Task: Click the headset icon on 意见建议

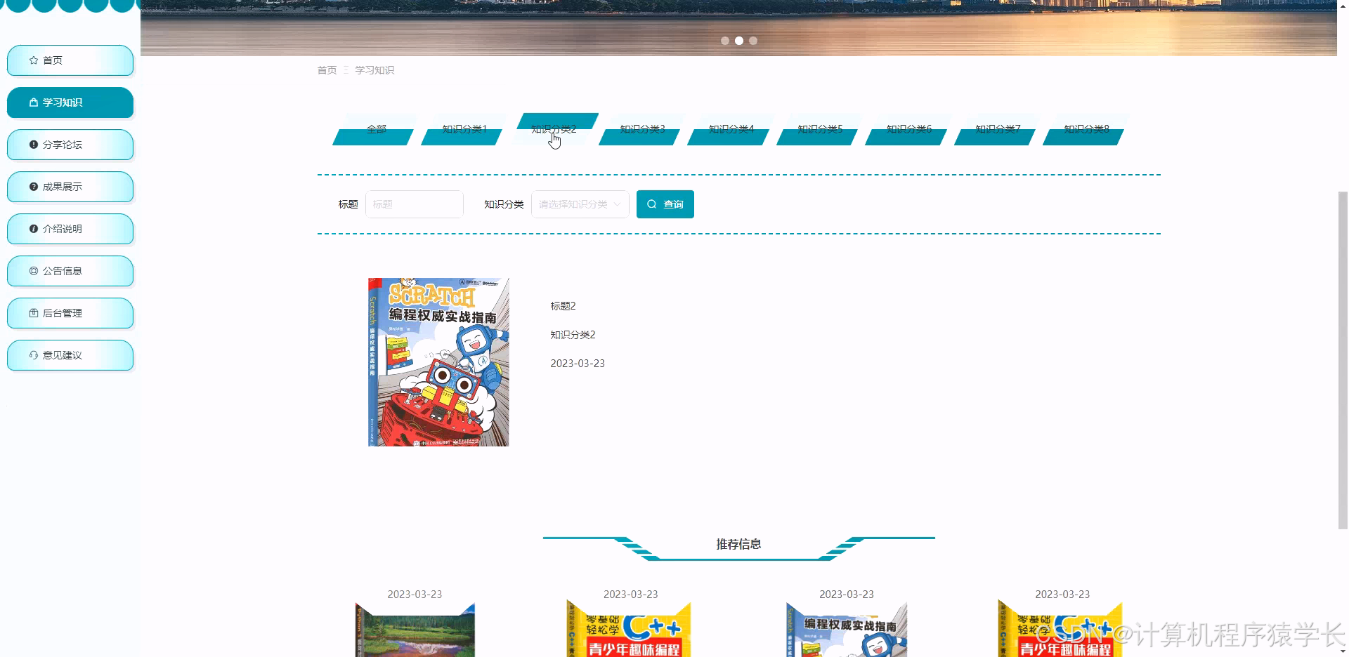Action: 32,355
